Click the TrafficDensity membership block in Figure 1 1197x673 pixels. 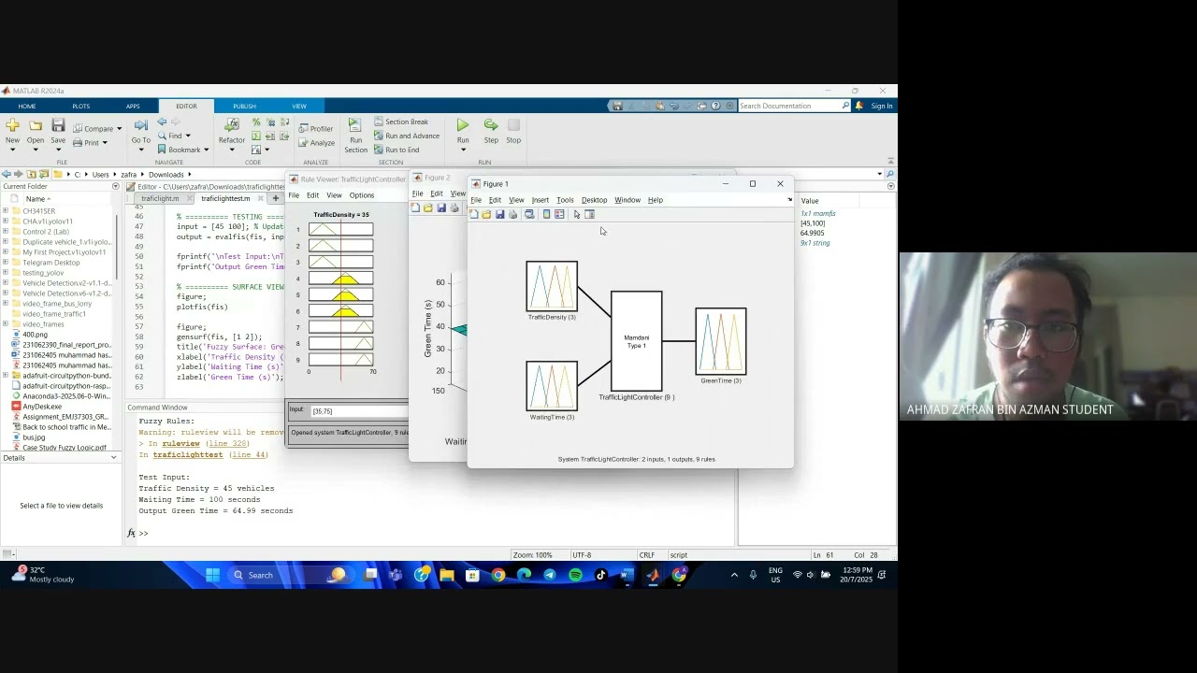(x=552, y=286)
